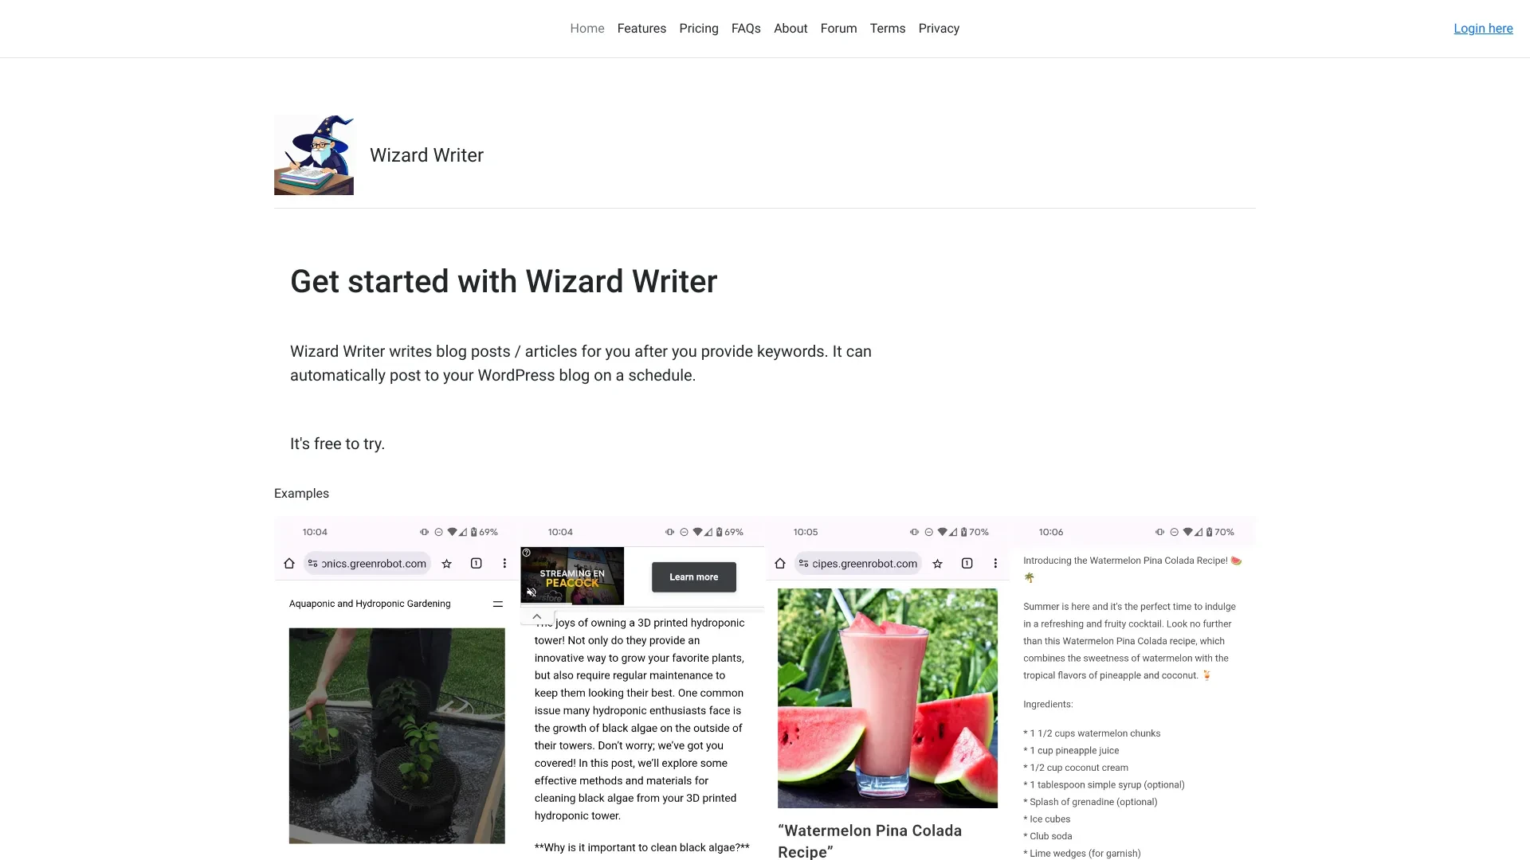1530x860 pixels.
Task: Open the Forum page from navigation
Action: click(x=838, y=29)
